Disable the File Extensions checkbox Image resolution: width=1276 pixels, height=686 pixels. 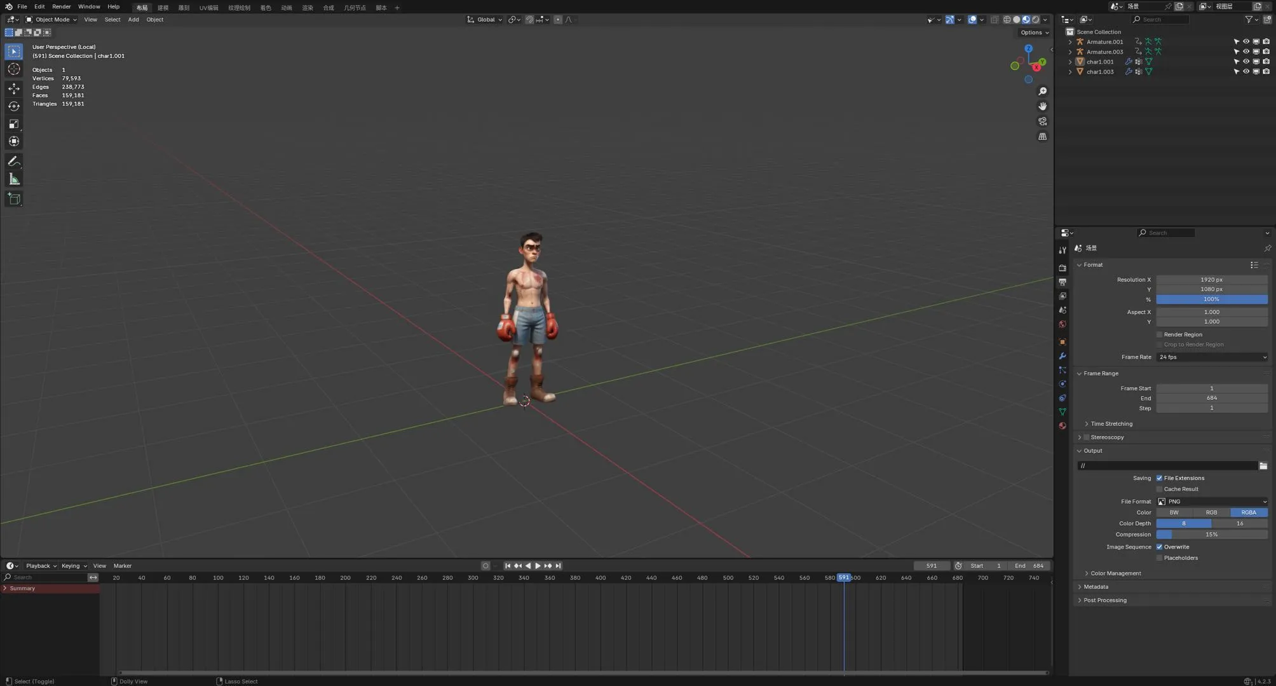[1160, 478]
